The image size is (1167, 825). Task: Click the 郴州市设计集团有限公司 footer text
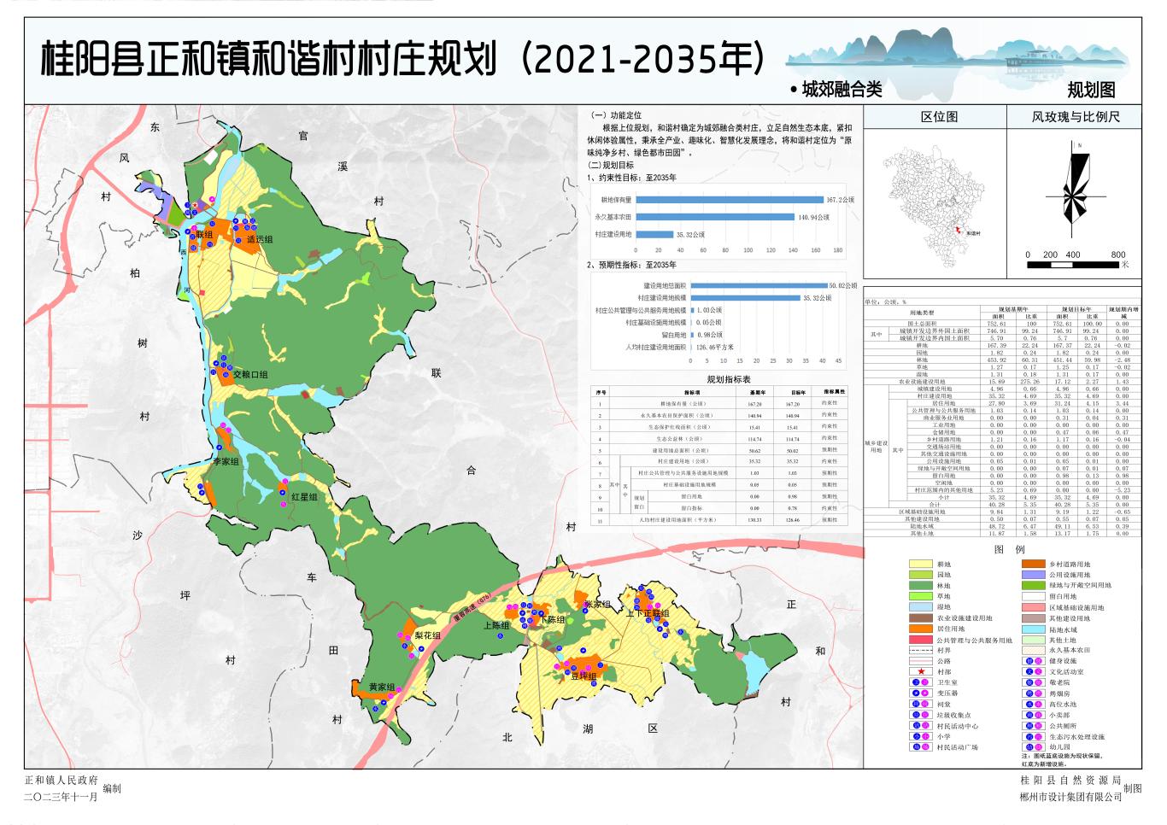click(x=1070, y=797)
